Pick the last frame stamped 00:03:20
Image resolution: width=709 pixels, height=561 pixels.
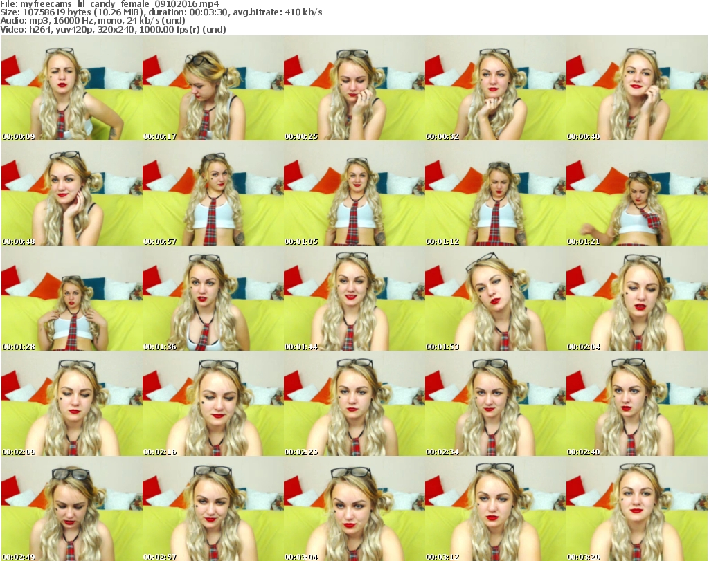pos(637,508)
